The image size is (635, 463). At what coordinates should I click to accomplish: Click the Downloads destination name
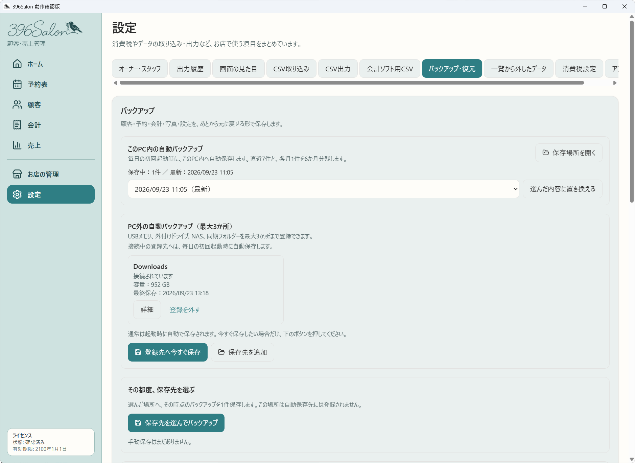(150, 267)
